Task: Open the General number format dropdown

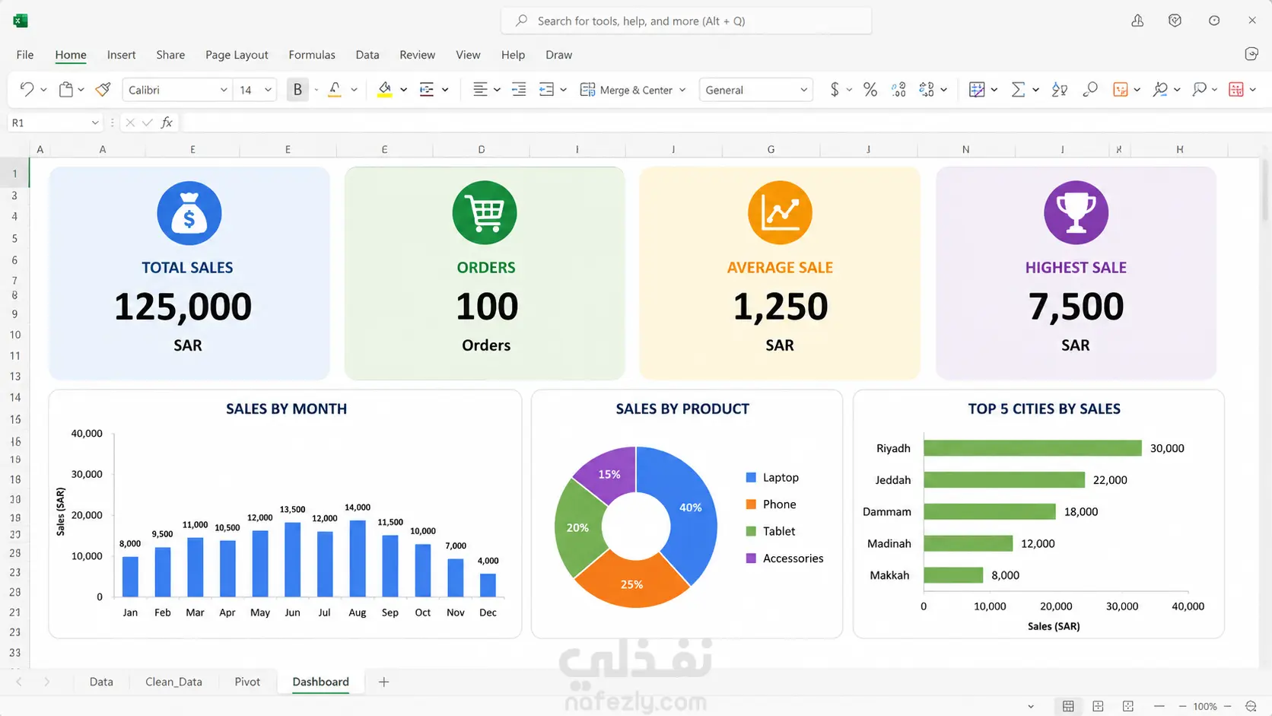Action: pyautogui.click(x=803, y=90)
